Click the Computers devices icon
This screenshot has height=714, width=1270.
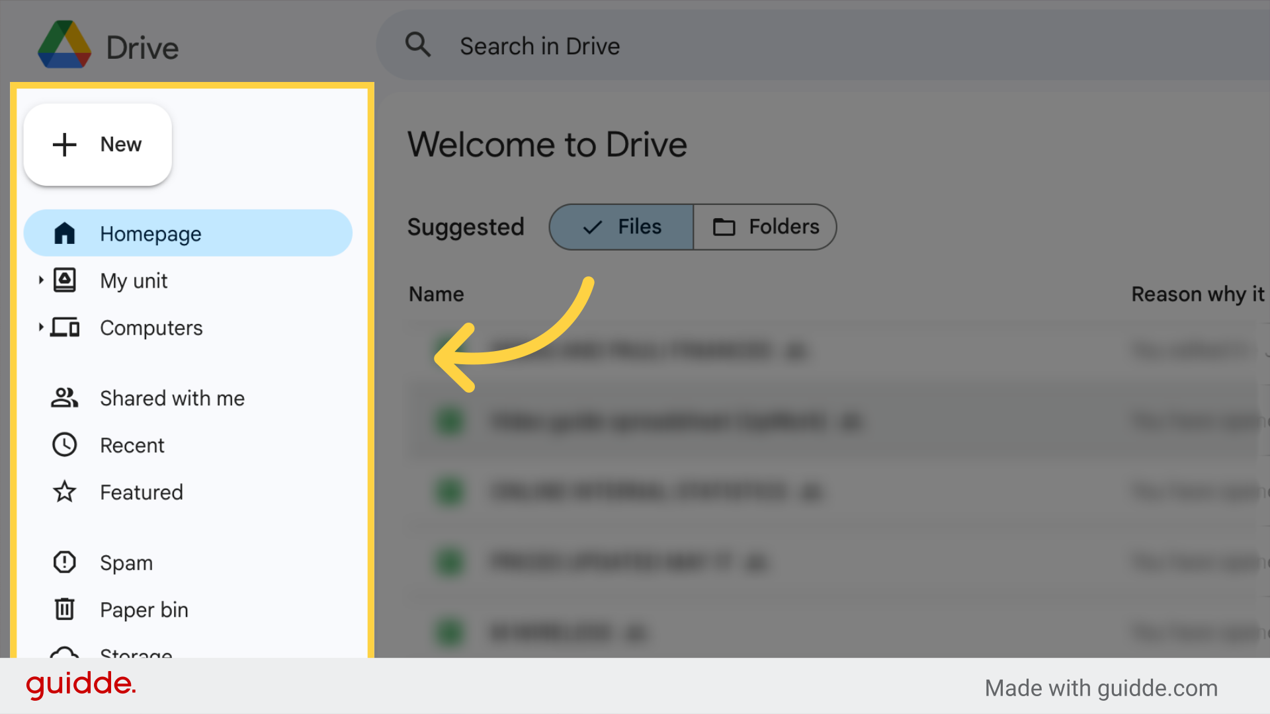coord(65,327)
